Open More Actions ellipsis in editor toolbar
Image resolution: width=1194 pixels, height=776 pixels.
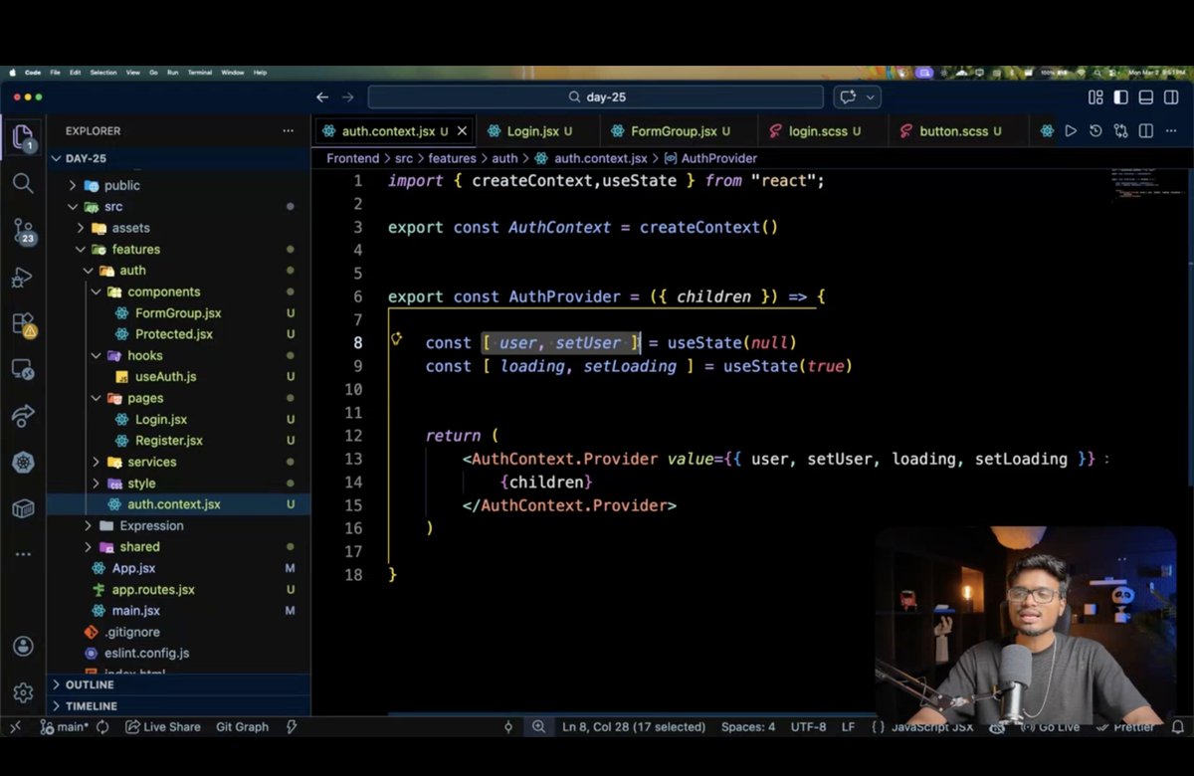coord(1172,130)
